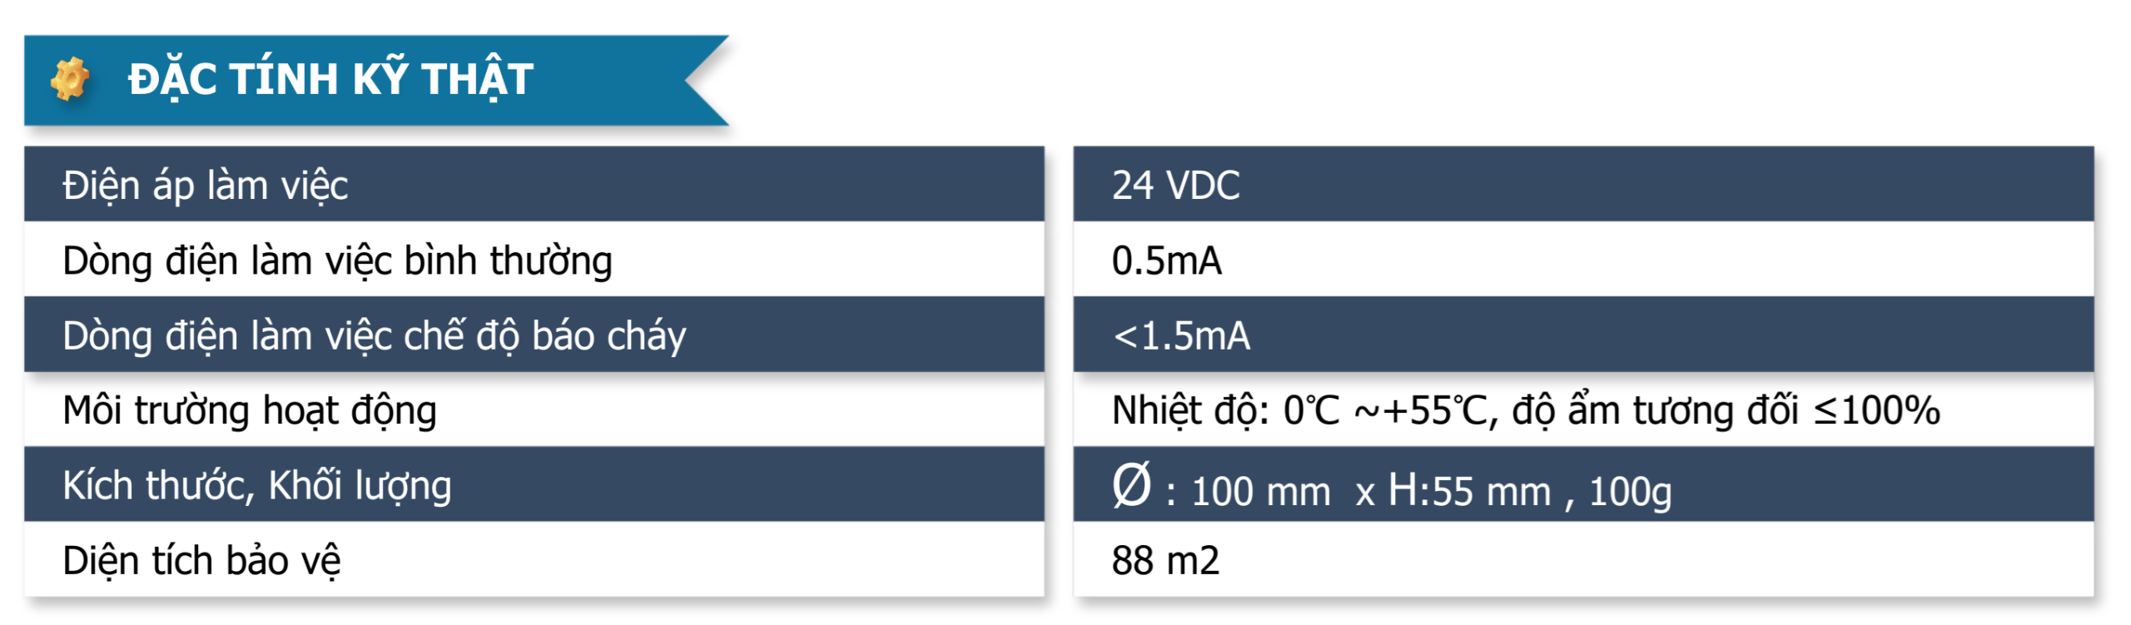Click the Điện áp làm việc row label
Image resolution: width=2131 pixels, height=625 pixels.
205,185
